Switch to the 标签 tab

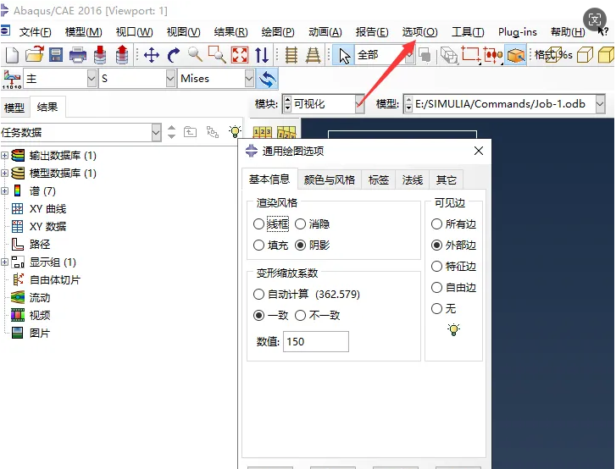click(378, 179)
